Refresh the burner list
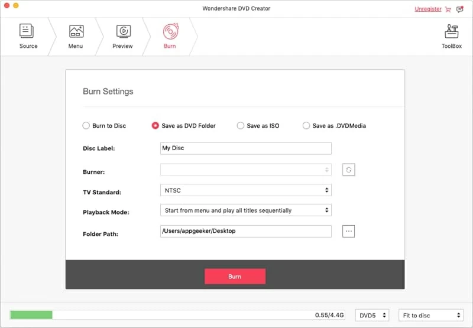473x328 pixels. click(348, 170)
